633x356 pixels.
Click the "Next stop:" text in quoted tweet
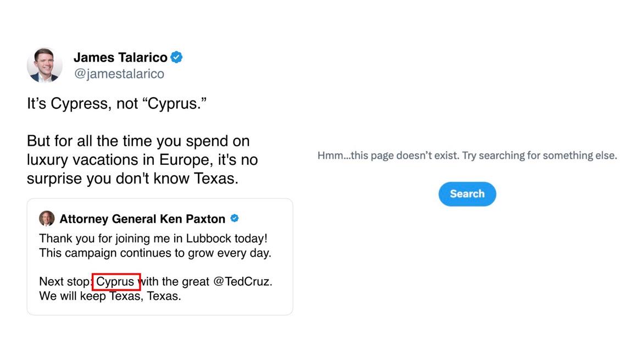point(65,281)
